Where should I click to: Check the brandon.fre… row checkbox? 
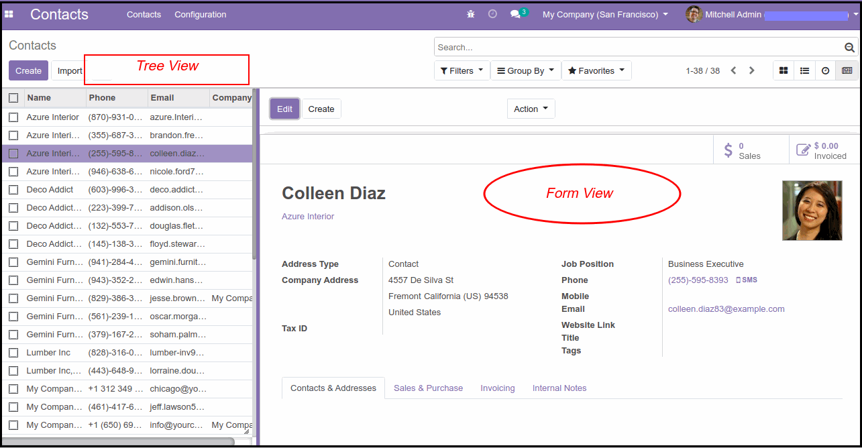click(13, 135)
